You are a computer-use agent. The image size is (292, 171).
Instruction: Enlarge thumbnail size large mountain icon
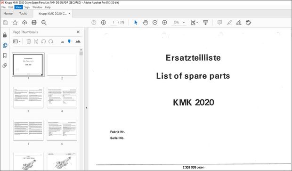click(78, 41)
